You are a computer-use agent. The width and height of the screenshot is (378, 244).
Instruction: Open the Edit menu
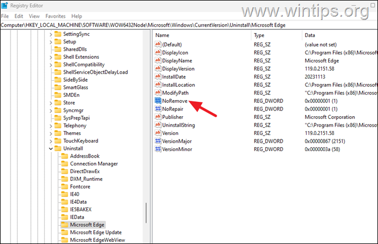pyautogui.click(x=19, y=16)
